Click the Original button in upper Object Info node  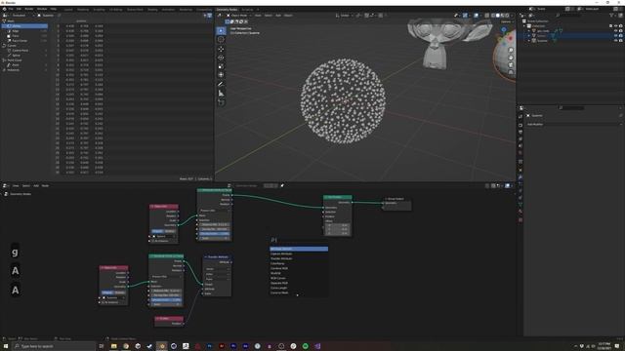(x=157, y=231)
